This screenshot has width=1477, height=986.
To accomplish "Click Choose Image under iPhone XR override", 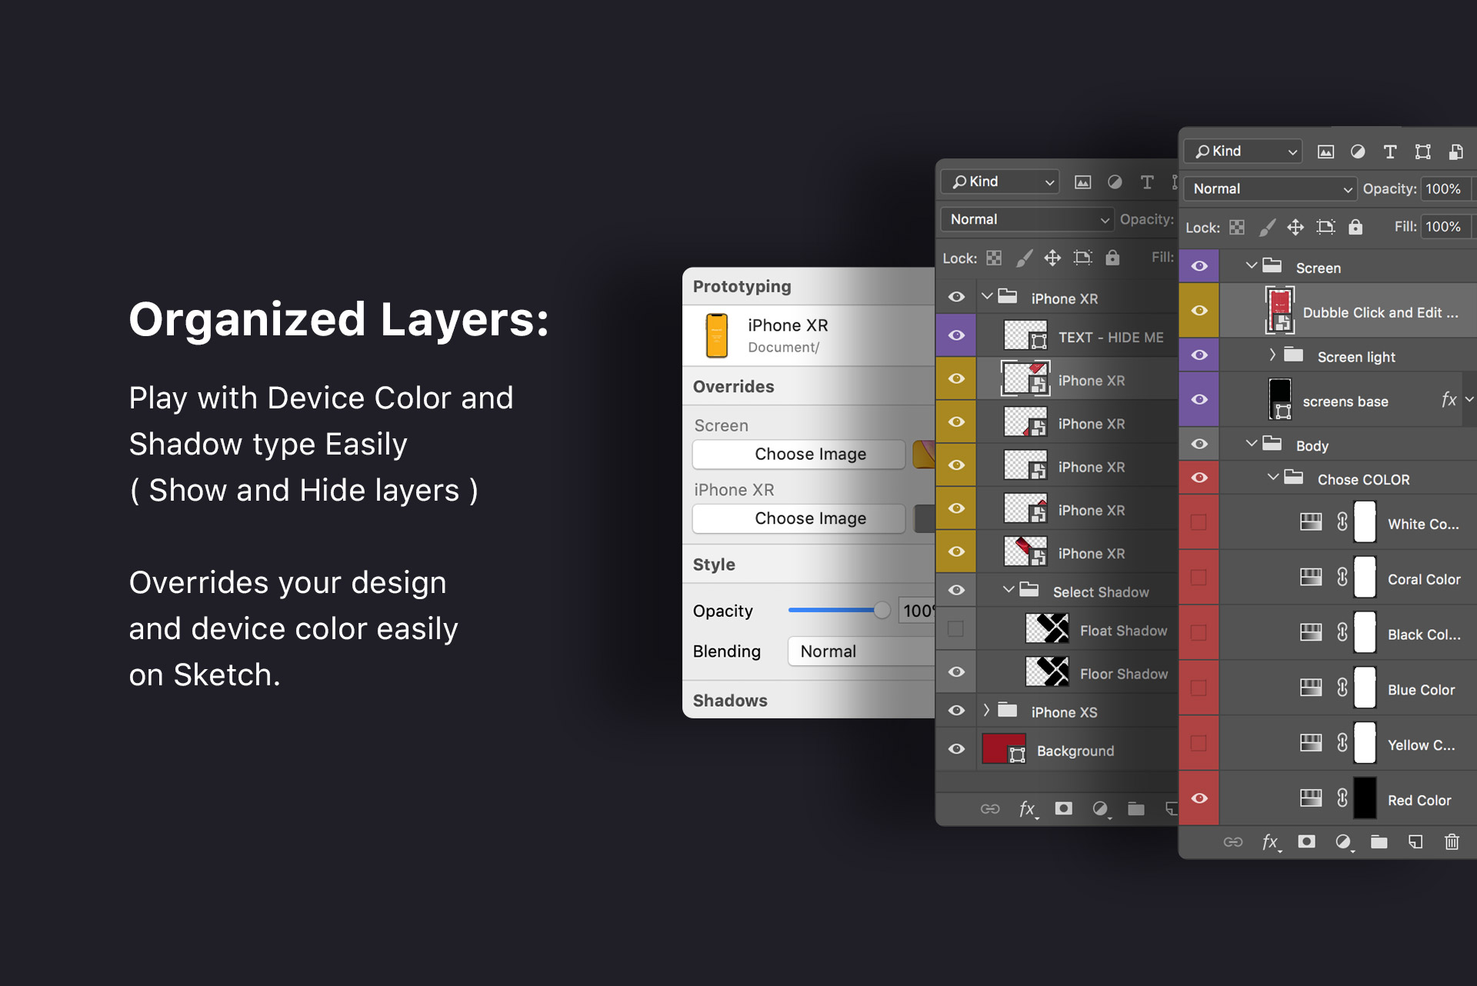I will pos(798,518).
